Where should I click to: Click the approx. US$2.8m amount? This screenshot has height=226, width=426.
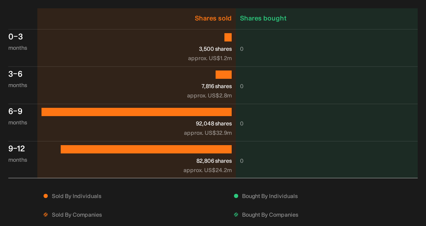coord(209,96)
